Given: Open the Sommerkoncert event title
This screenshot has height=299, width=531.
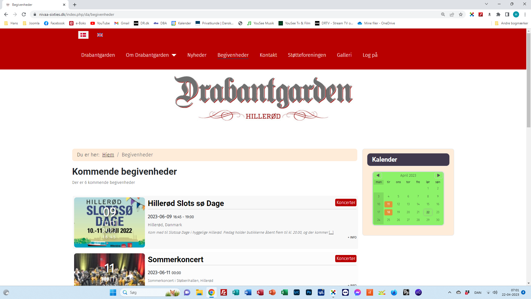Looking at the screenshot, I should click(176, 259).
